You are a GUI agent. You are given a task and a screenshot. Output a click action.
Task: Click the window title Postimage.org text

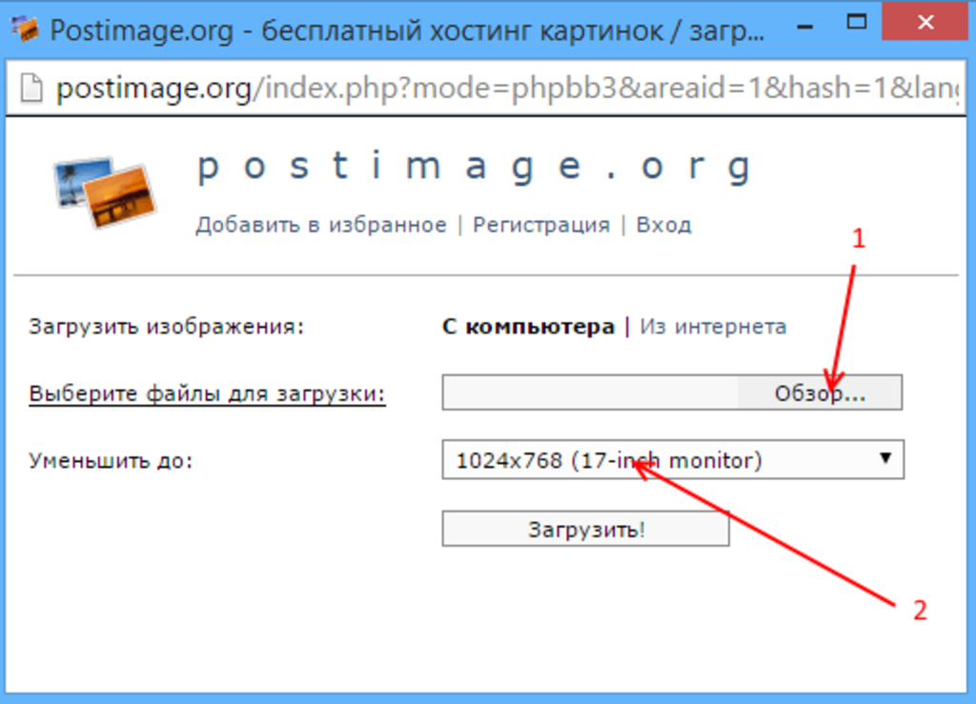pyautogui.click(x=407, y=30)
